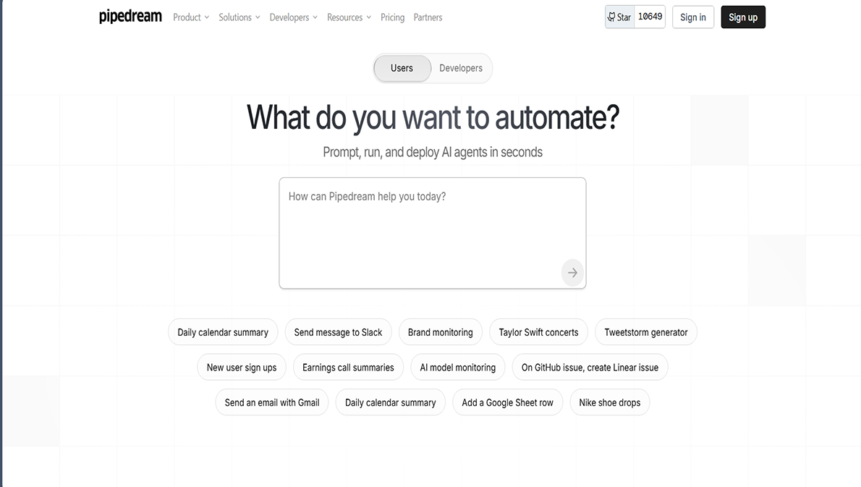Click the Pipedream logo
861x487 pixels.
pyautogui.click(x=130, y=17)
